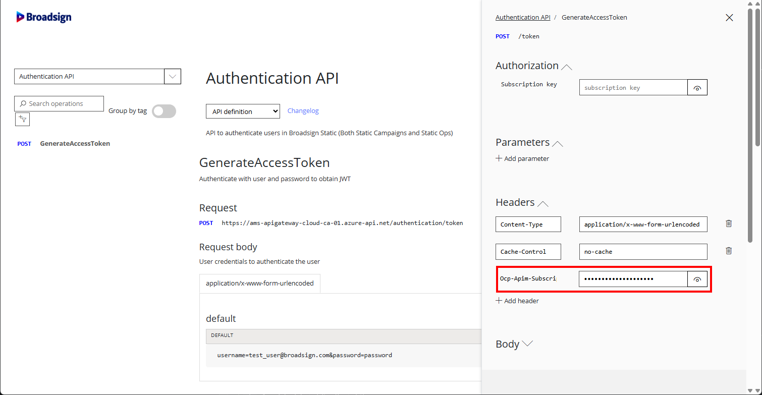
Task: Open the GenerateAccessToken operation in the list
Action: click(x=75, y=144)
